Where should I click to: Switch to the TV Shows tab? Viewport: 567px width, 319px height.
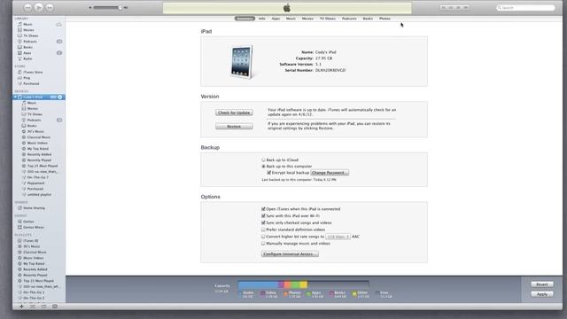point(328,19)
